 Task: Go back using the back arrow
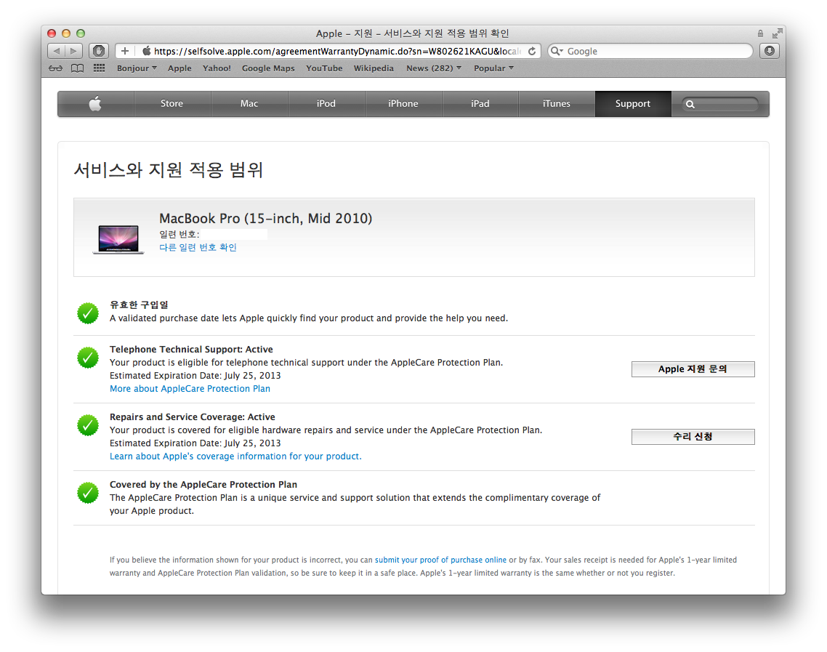(x=57, y=51)
